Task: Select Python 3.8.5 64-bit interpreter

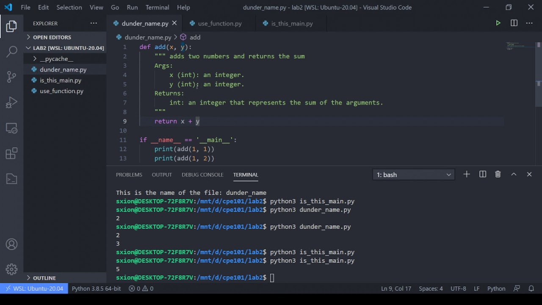Action: [96, 288]
